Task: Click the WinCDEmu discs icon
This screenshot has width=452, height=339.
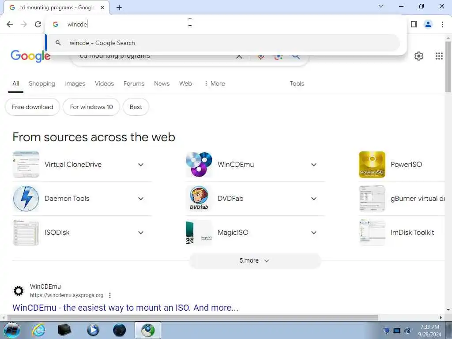Action: [199, 165]
